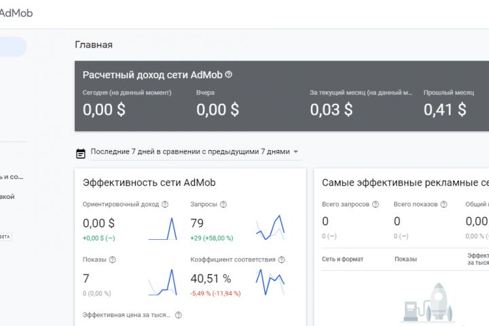Open help for AdMob estimated earnings header
489x326 pixels.
click(x=229, y=75)
